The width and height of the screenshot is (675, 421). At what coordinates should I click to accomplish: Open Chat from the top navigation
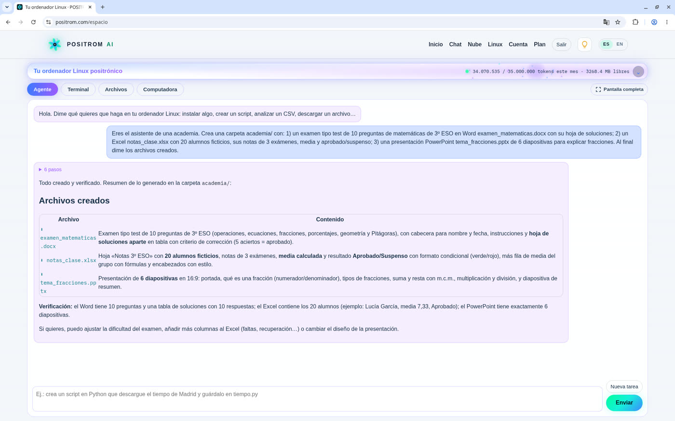[x=455, y=44]
